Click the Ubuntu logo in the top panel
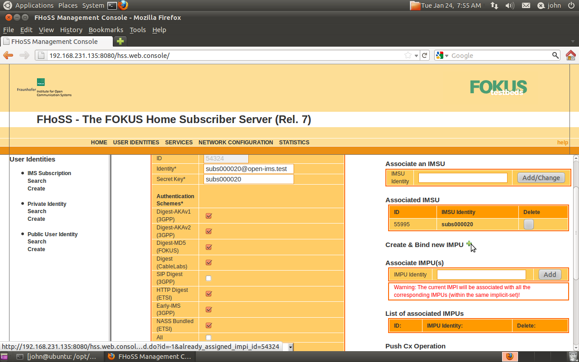 pyautogui.click(x=8, y=5)
